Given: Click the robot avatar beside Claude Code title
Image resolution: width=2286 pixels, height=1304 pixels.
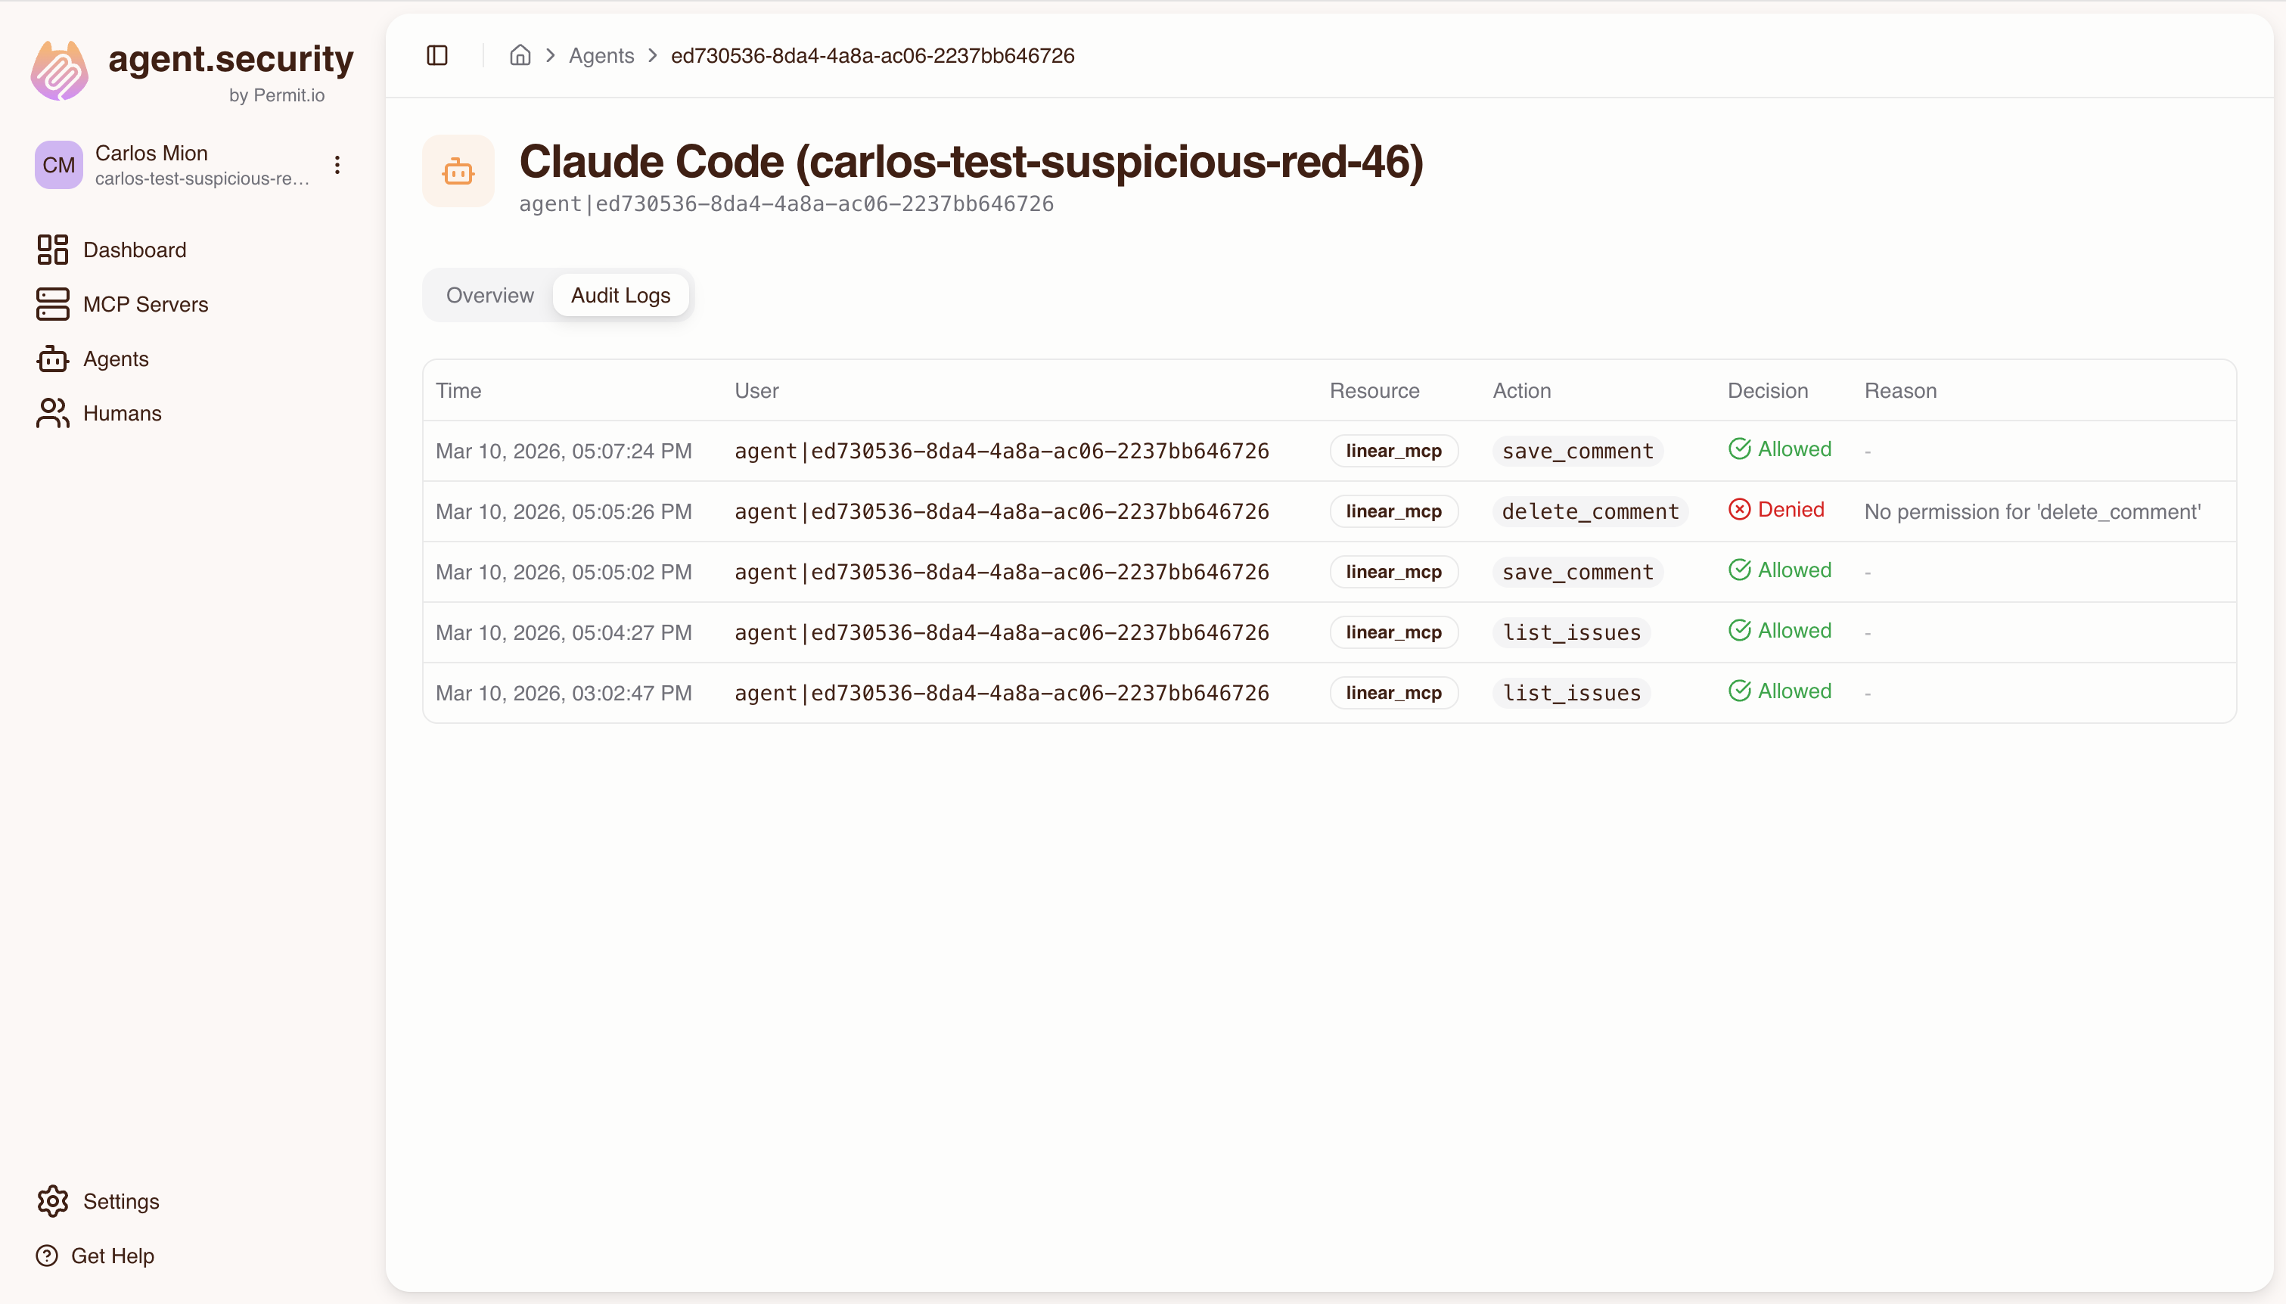Looking at the screenshot, I should point(458,171).
